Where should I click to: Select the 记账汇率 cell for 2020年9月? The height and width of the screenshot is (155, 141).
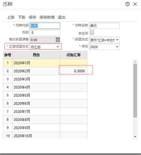(73, 128)
